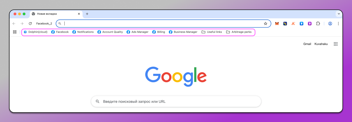Bookmark this page with the star icon
352x122 pixels.
click(266, 23)
